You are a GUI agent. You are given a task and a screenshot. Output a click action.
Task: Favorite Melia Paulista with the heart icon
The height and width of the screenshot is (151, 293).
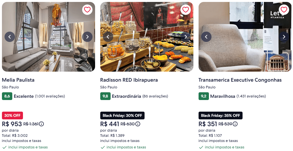tap(87, 9)
